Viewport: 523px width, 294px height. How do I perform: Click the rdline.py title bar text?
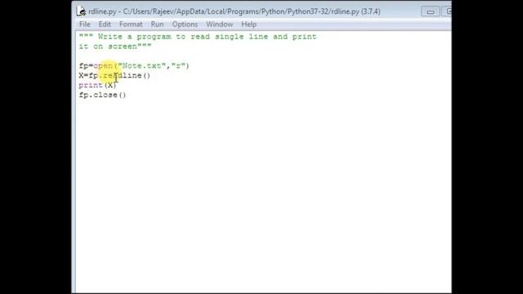(235, 11)
